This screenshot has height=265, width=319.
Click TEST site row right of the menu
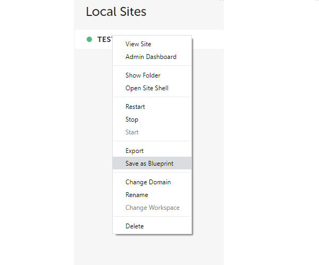[x=207, y=39]
